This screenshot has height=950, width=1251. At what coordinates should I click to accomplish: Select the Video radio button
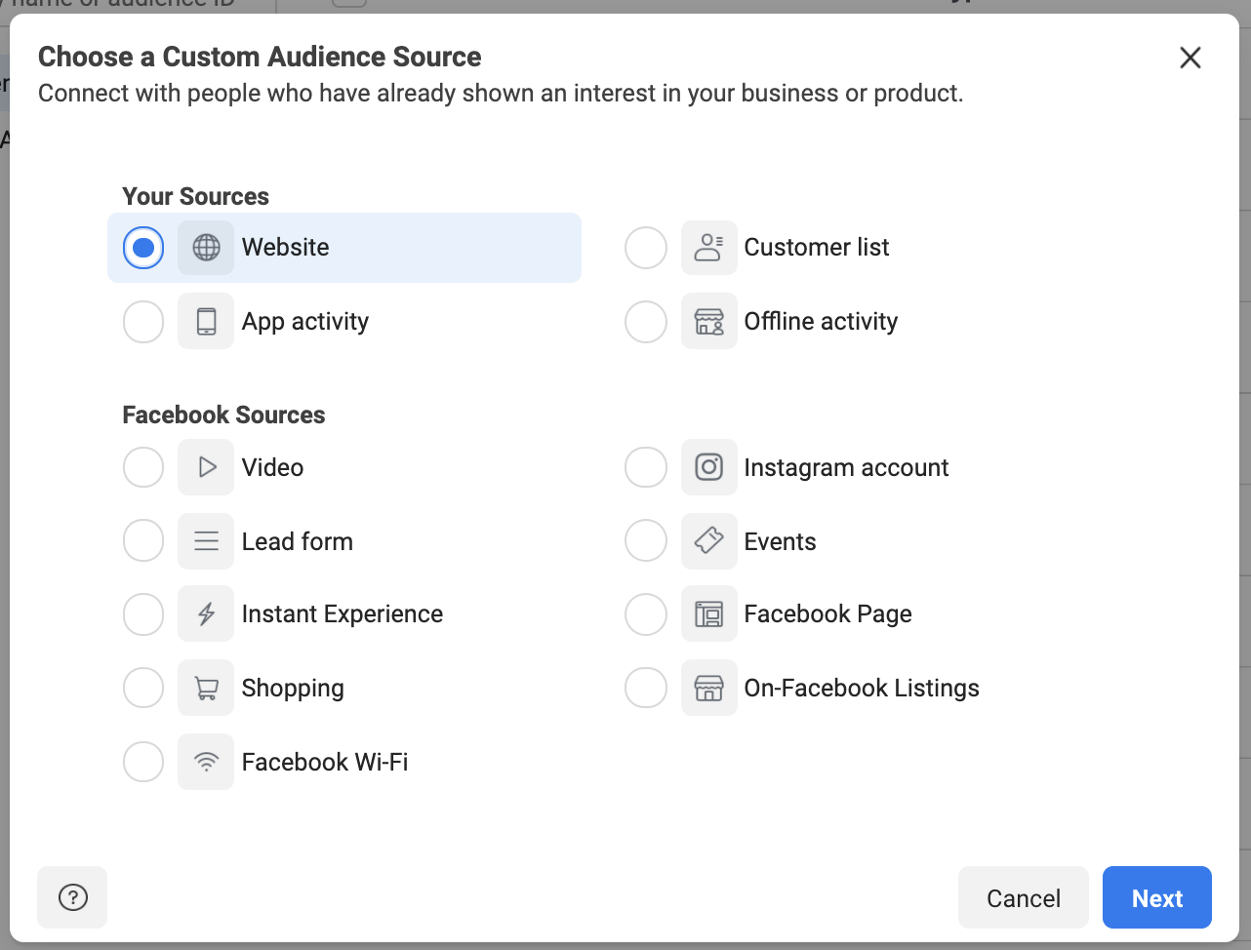143,467
